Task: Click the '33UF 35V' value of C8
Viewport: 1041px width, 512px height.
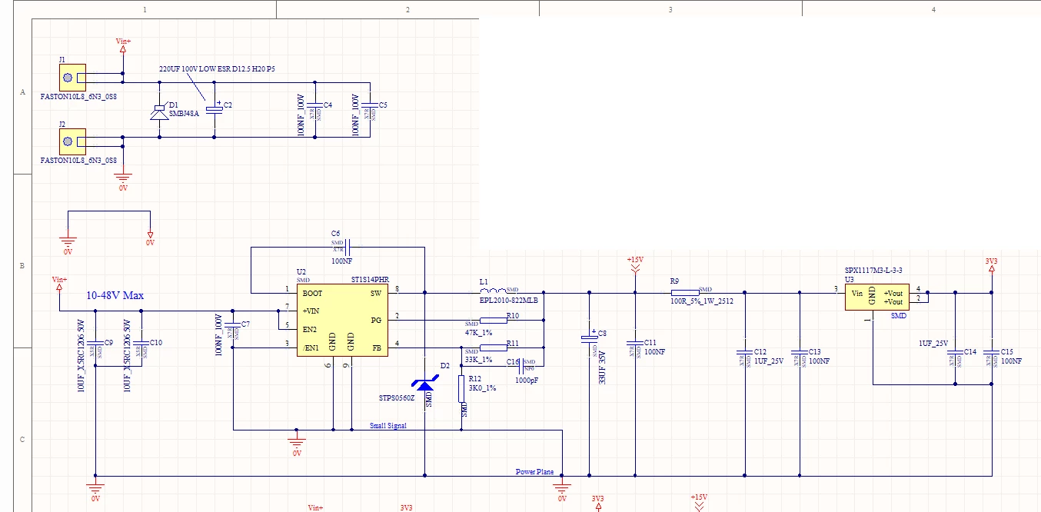Action: pyautogui.click(x=603, y=367)
